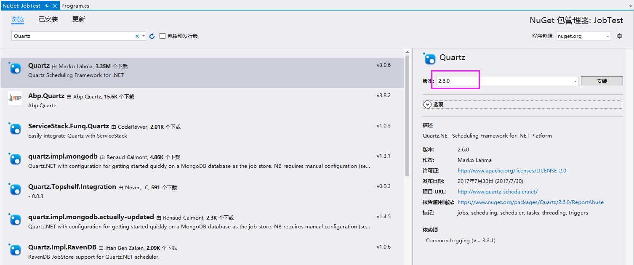The width and height of the screenshot is (634, 265).
Task: Click the v1.0.3 version label
Action: click(384, 126)
